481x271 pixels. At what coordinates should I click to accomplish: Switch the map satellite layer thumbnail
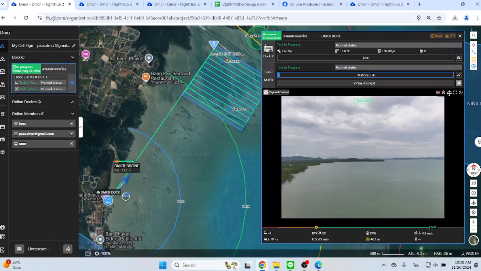(474, 240)
